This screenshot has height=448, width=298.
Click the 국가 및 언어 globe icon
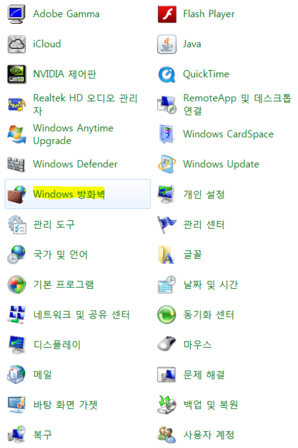click(x=16, y=255)
